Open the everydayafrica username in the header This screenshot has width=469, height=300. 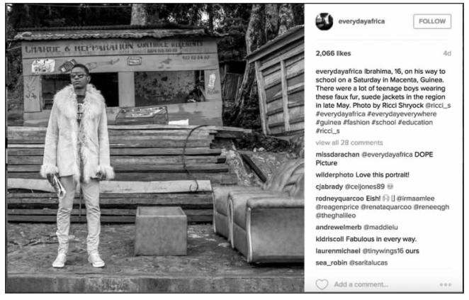(361, 21)
